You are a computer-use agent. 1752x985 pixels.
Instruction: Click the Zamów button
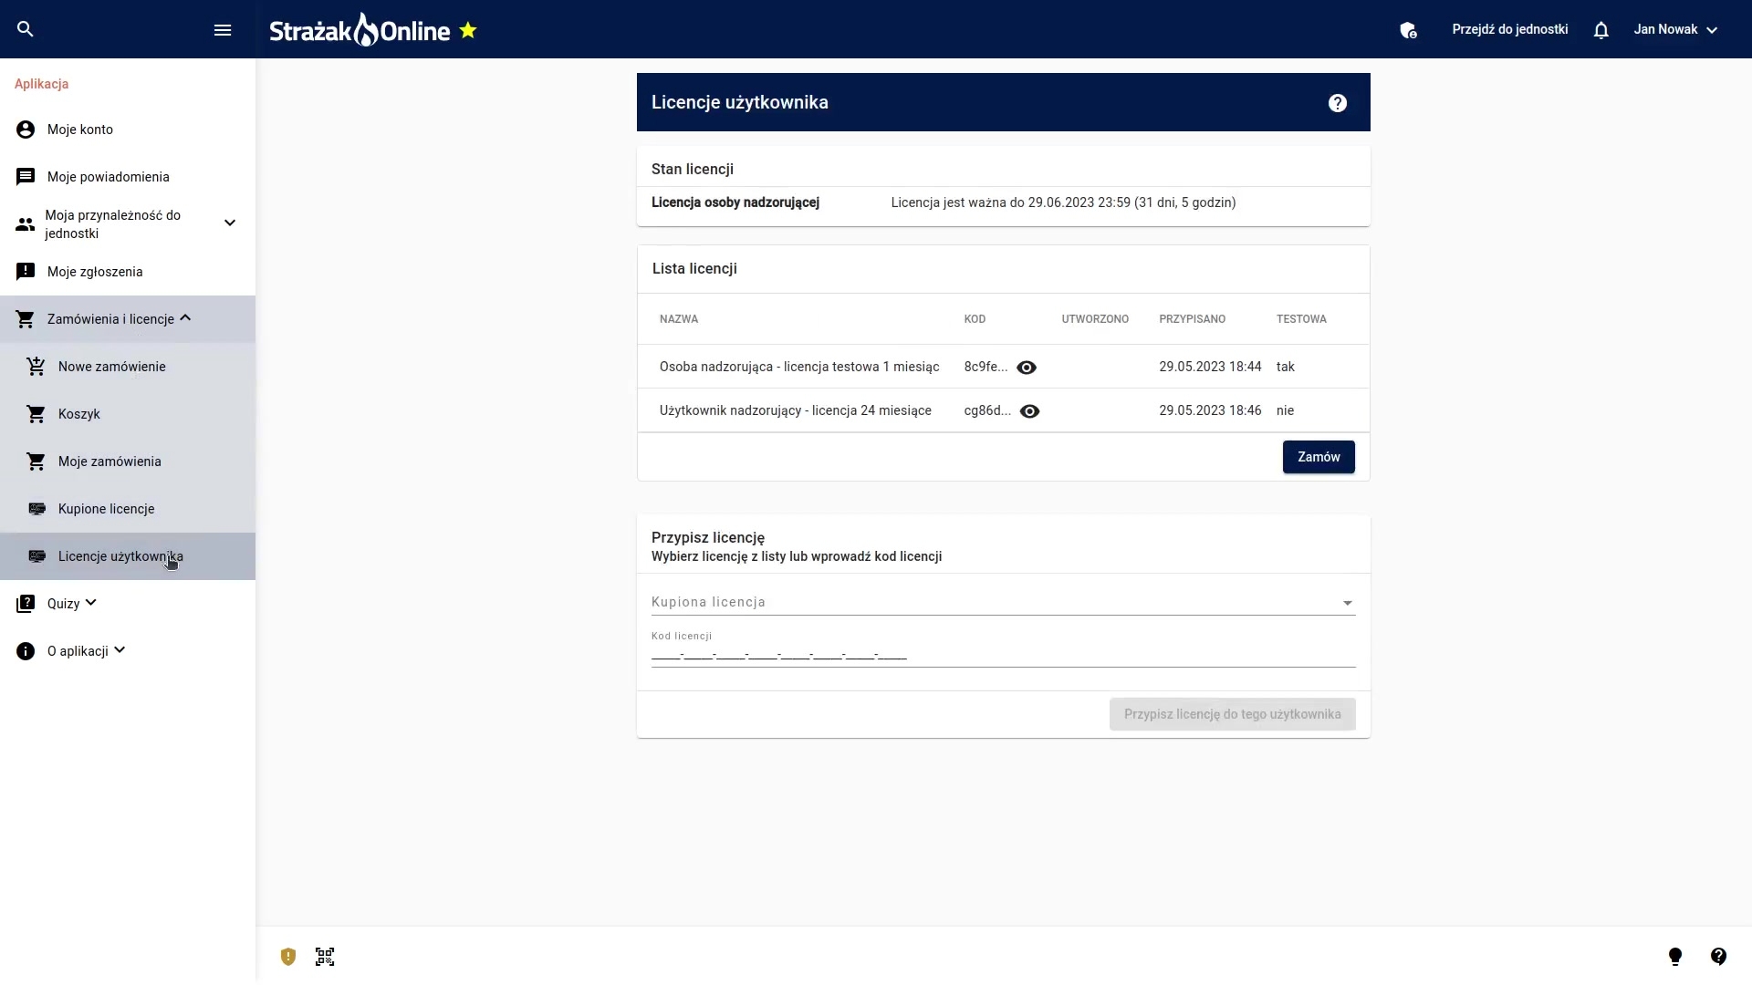point(1319,457)
